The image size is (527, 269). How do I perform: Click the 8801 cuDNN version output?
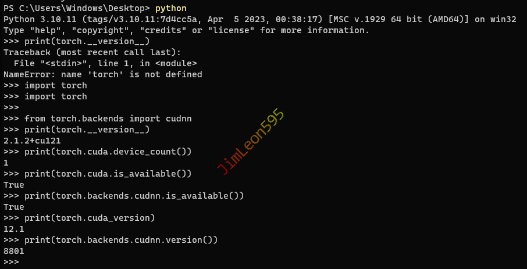14,251
